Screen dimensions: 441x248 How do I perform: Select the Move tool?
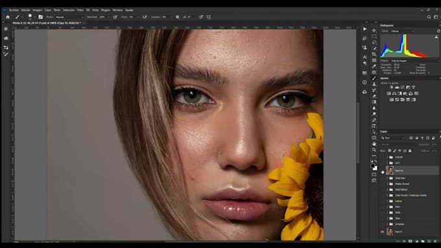point(374,30)
